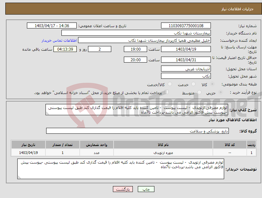Click واحد شمارش column header
This screenshot has height=198, width=262.
(97, 145)
